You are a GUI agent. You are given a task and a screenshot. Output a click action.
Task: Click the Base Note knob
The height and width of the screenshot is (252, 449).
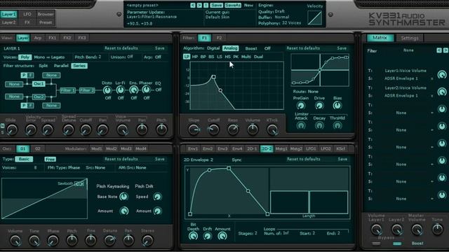coord(123,197)
